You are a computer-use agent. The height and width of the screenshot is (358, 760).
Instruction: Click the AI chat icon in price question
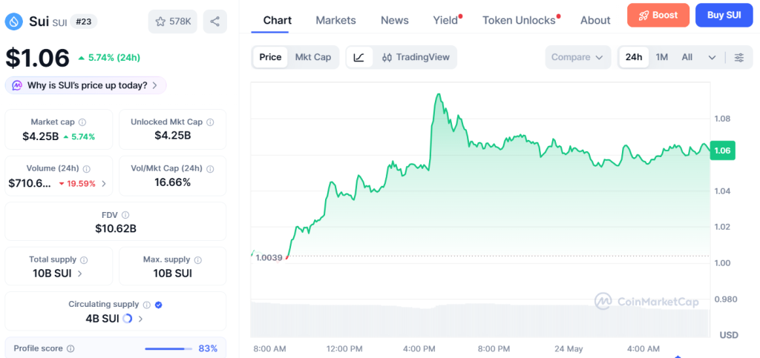tap(17, 86)
